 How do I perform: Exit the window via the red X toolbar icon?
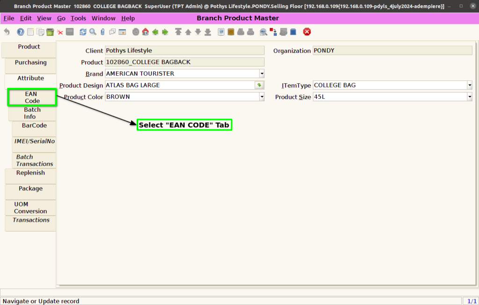click(x=307, y=32)
